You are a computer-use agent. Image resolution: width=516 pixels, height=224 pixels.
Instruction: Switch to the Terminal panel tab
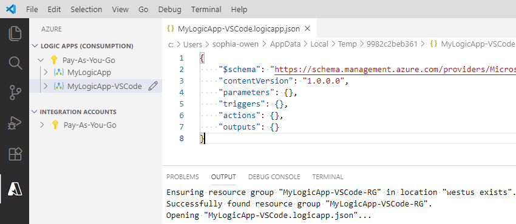pyautogui.click(x=328, y=177)
